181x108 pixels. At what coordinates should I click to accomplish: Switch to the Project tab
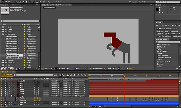4,5
